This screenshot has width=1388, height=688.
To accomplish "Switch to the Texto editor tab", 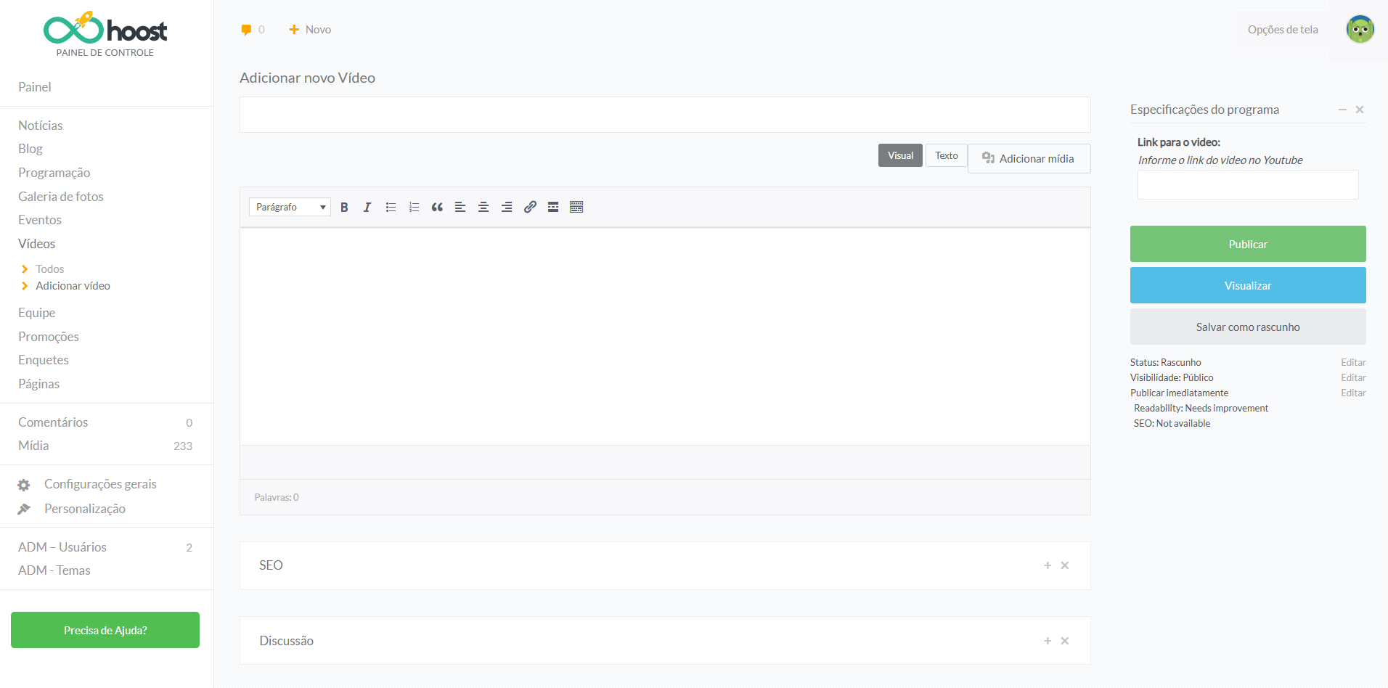I will coord(946,156).
